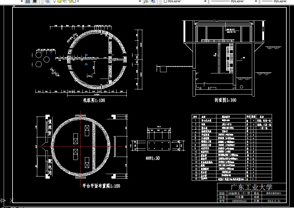The image size is (294, 208).
Task: Open the linetype ByLayer dropdown
Action: coord(256,1)
